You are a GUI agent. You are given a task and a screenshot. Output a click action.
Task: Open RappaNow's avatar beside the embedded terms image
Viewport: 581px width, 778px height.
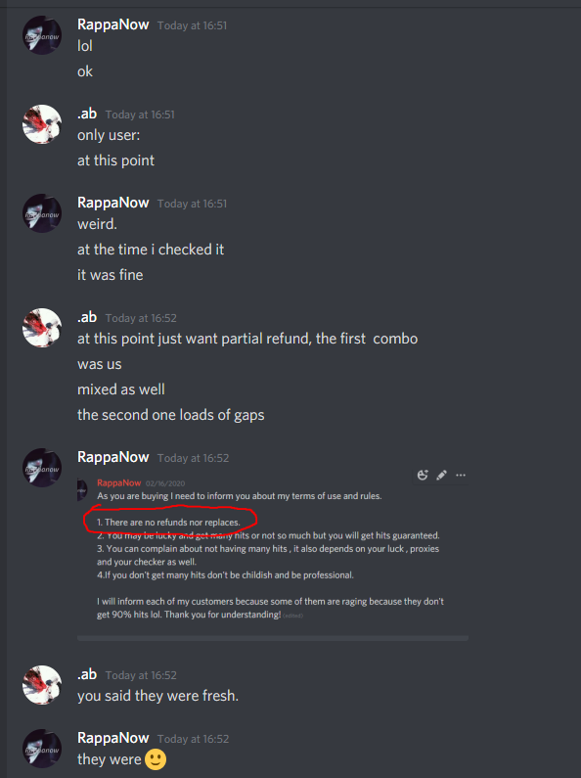tap(42, 468)
